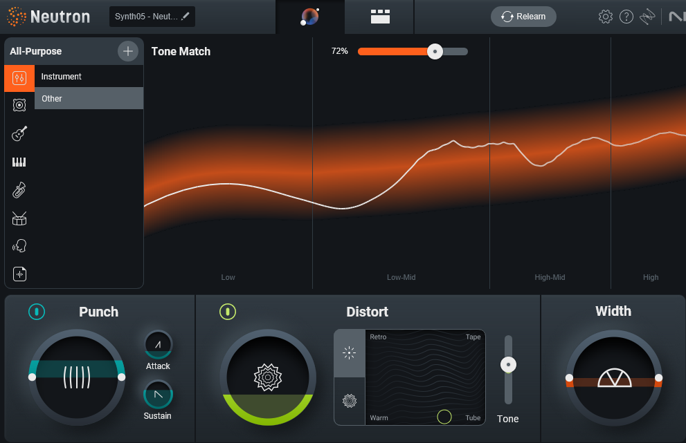Select the lower distortion mode icon

click(x=349, y=401)
